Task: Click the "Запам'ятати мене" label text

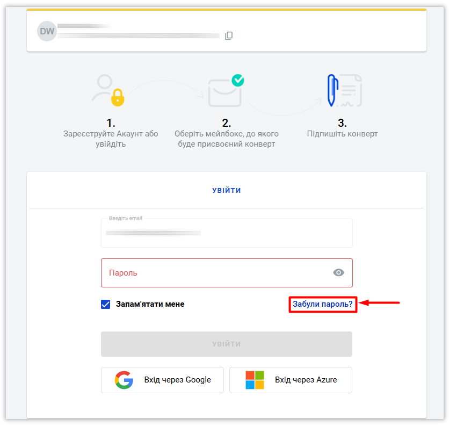Action: (x=150, y=304)
